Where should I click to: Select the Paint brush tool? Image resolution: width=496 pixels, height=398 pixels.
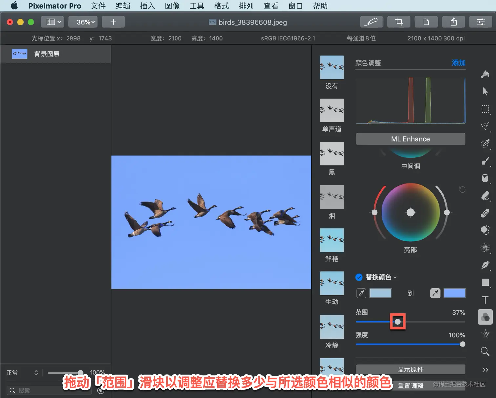point(485,161)
